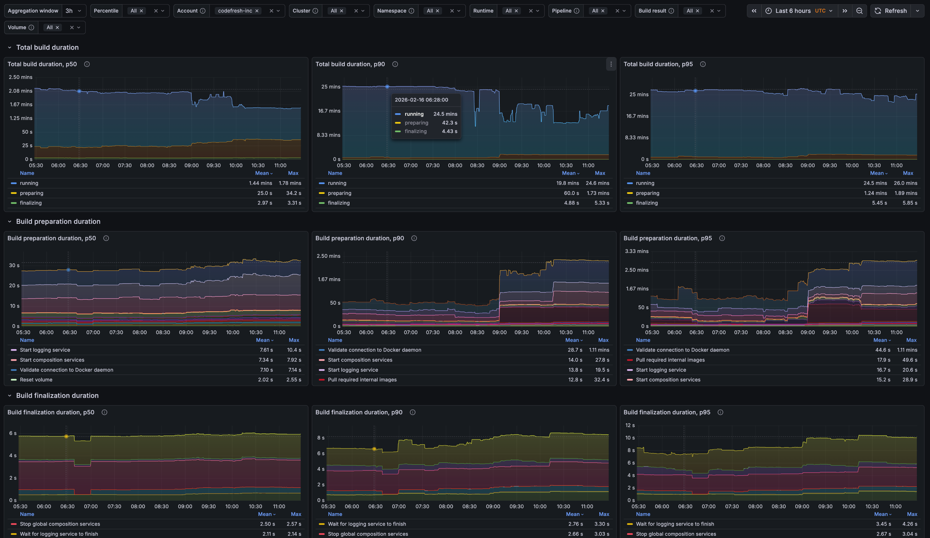Viewport: 930px width, 538px height.
Task: Toggle running series in p50 total build legend
Action: (29, 183)
